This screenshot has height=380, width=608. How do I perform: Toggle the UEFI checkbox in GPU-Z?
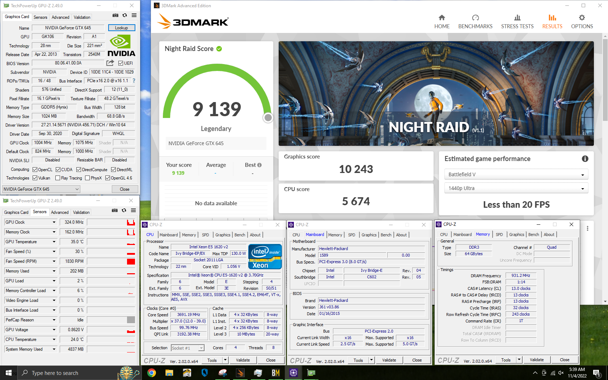[121, 63]
